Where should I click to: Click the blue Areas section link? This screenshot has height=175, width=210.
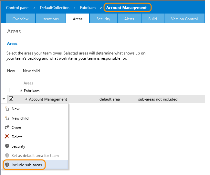coord(12,44)
